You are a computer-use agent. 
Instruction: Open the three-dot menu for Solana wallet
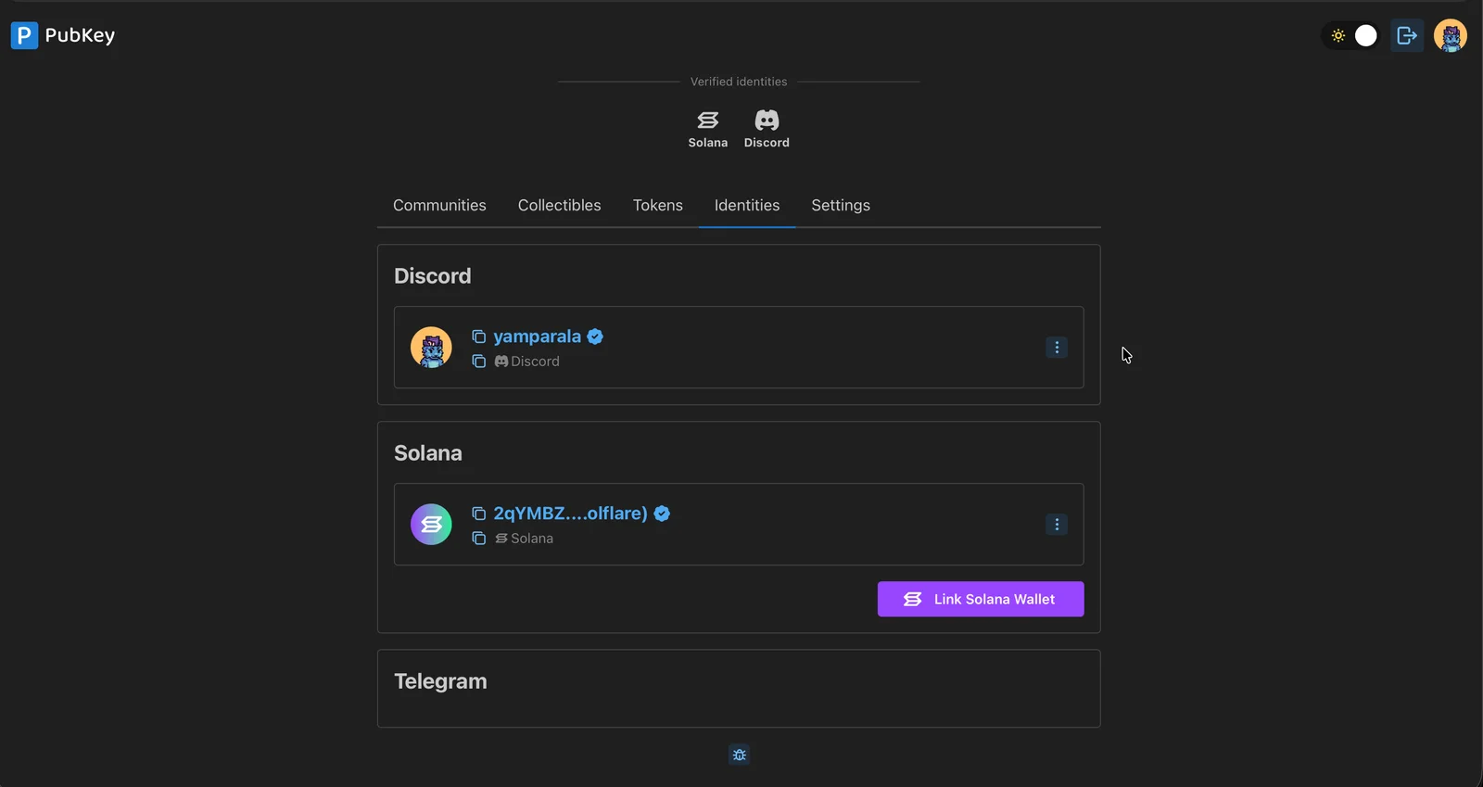[1057, 525]
